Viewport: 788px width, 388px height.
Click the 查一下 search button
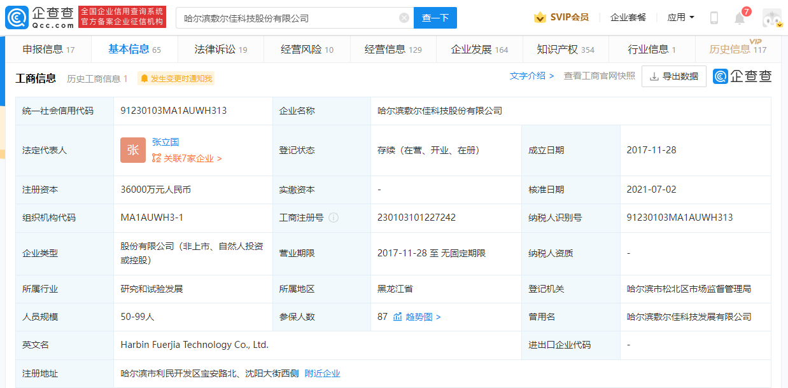coord(435,18)
